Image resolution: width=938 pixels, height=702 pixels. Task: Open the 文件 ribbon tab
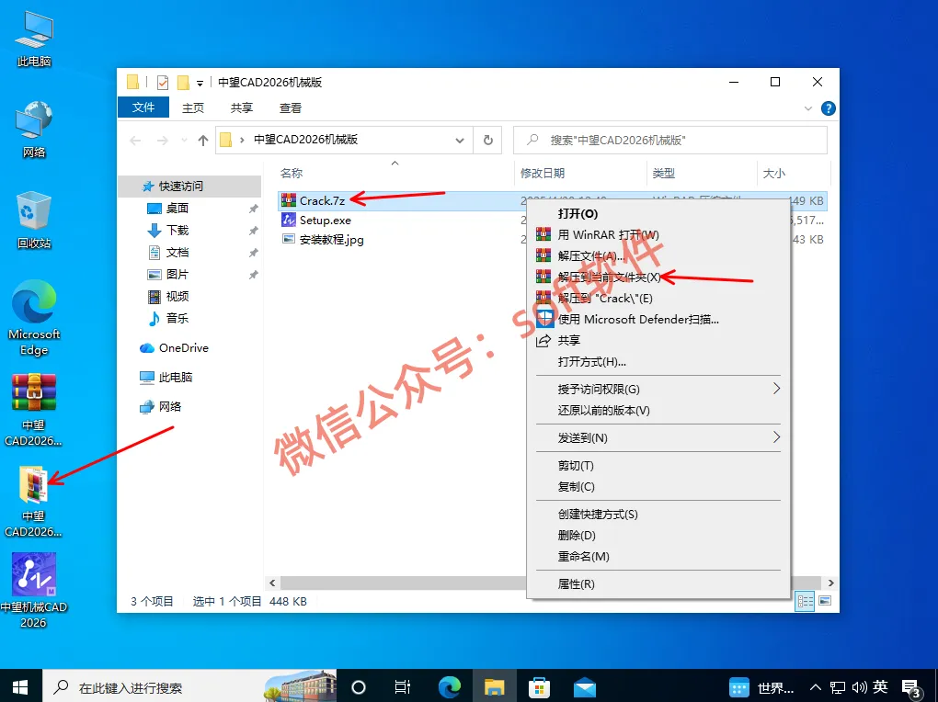coord(143,107)
